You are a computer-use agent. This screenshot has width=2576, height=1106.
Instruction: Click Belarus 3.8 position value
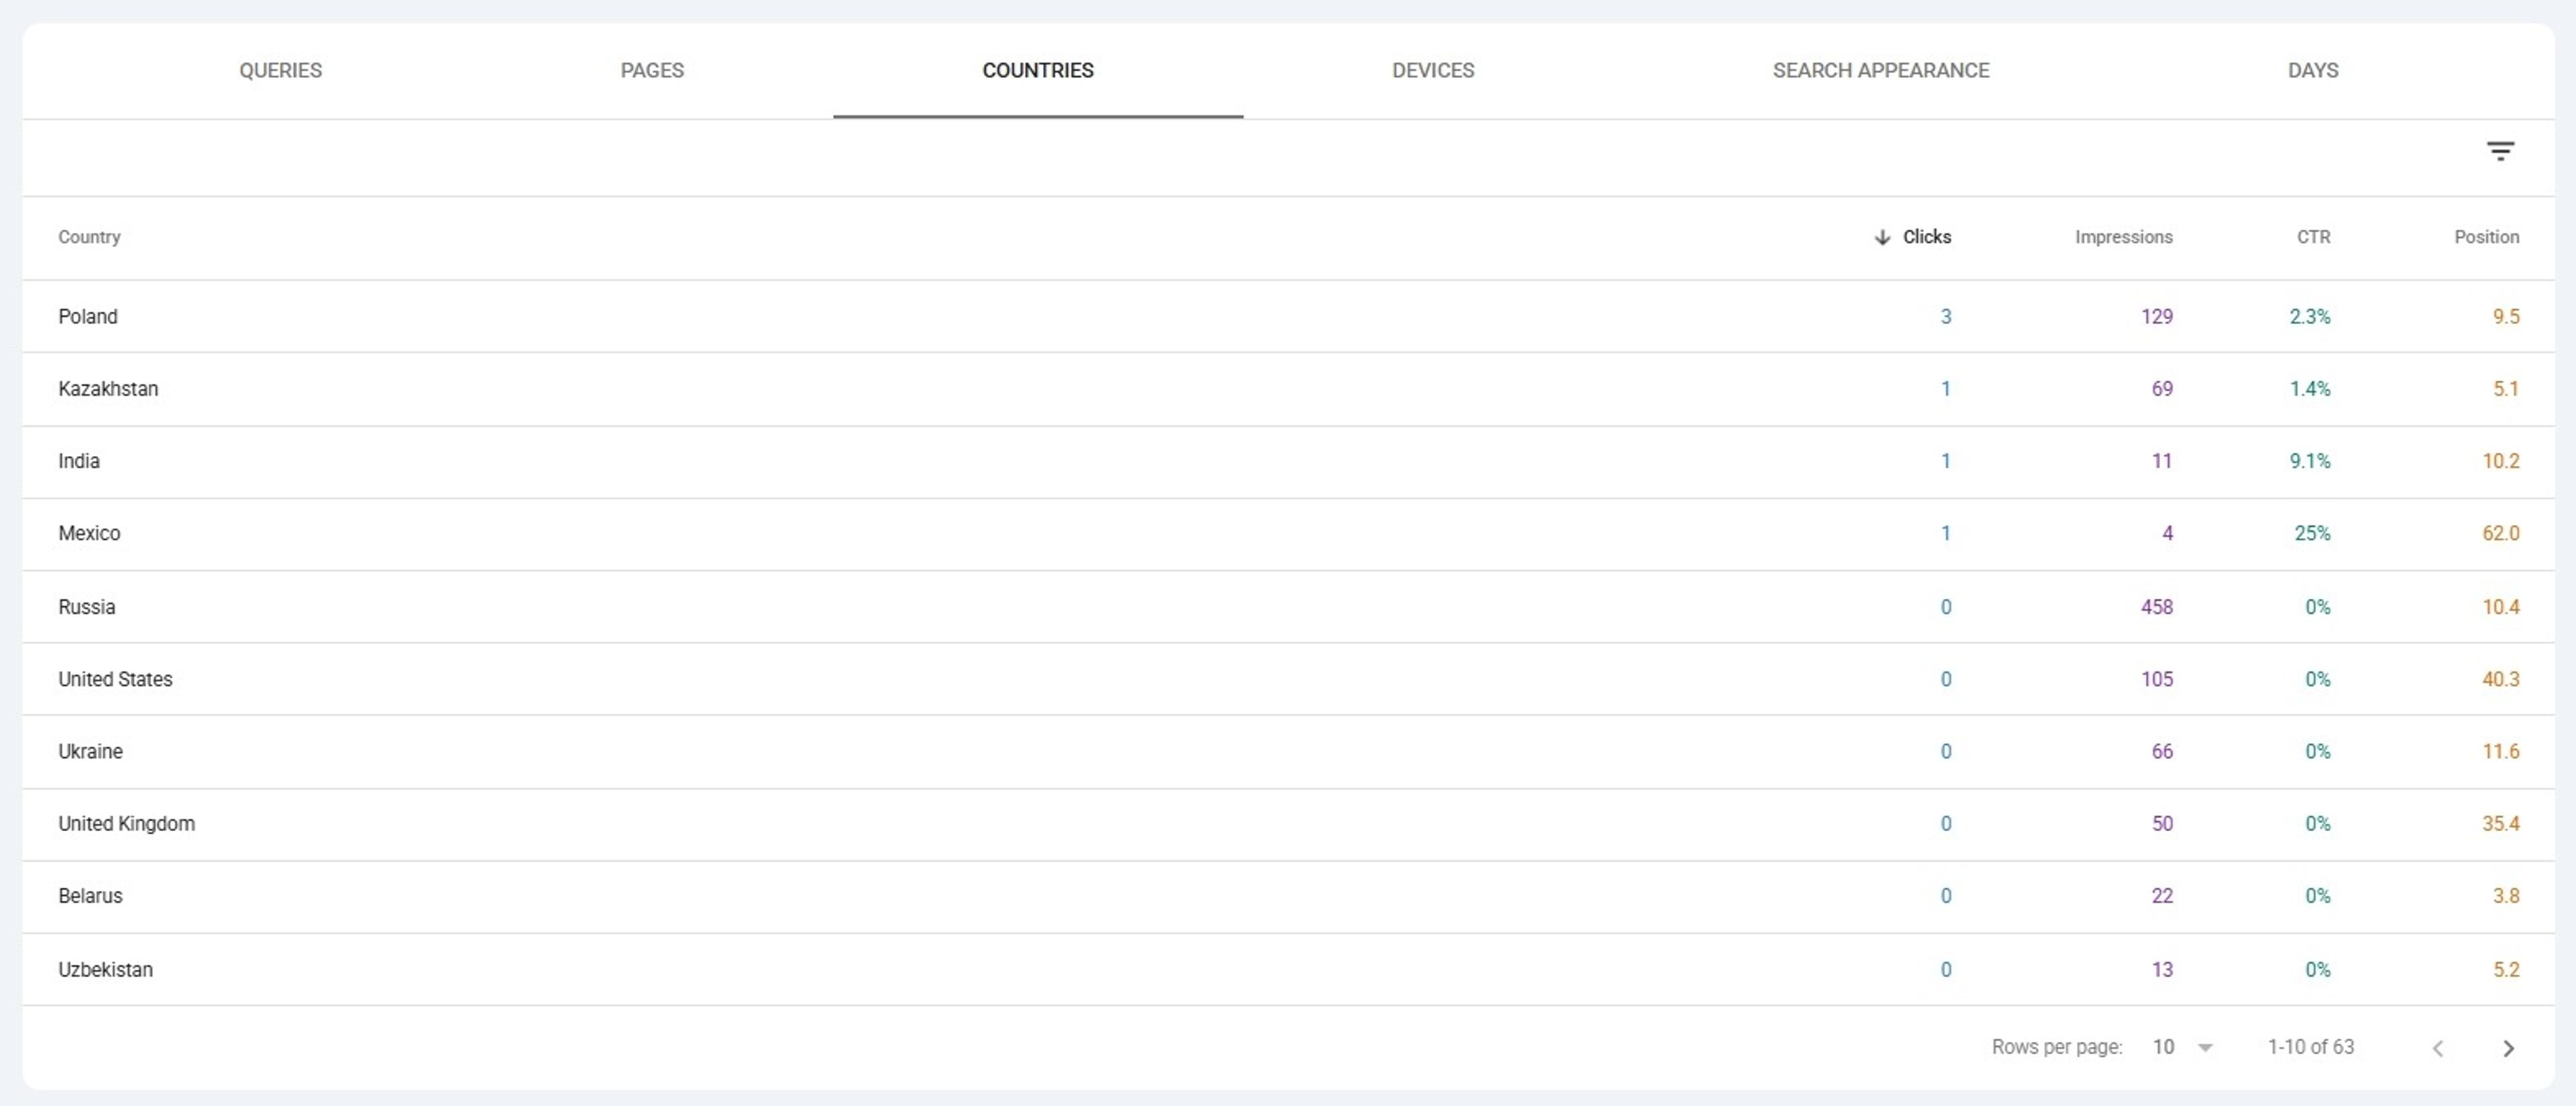tap(2505, 896)
